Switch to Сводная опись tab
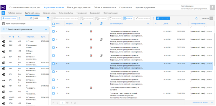The height and width of the screenshot is (106, 216). coord(49,13)
